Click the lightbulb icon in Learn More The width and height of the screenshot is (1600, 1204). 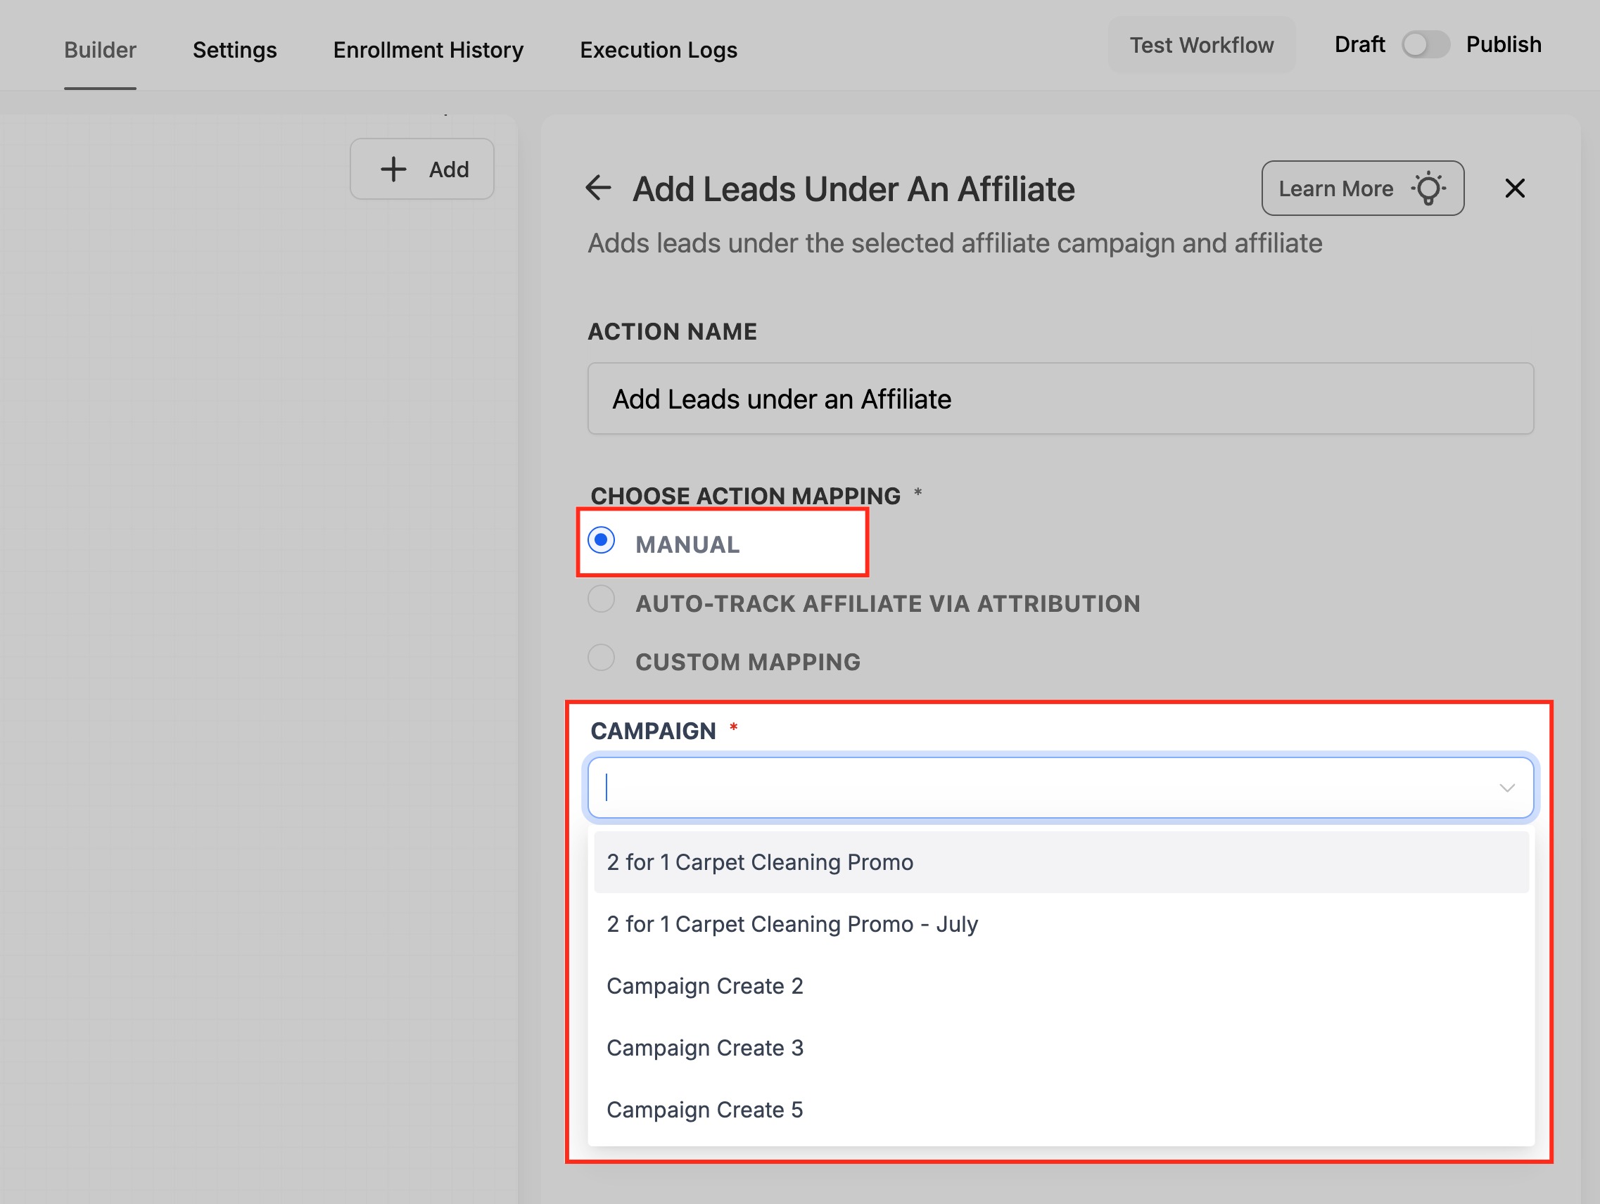click(x=1428, y=188)
